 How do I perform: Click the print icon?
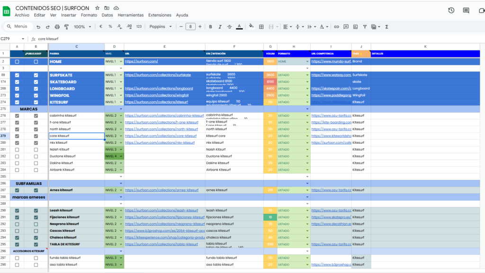[57, 27]
